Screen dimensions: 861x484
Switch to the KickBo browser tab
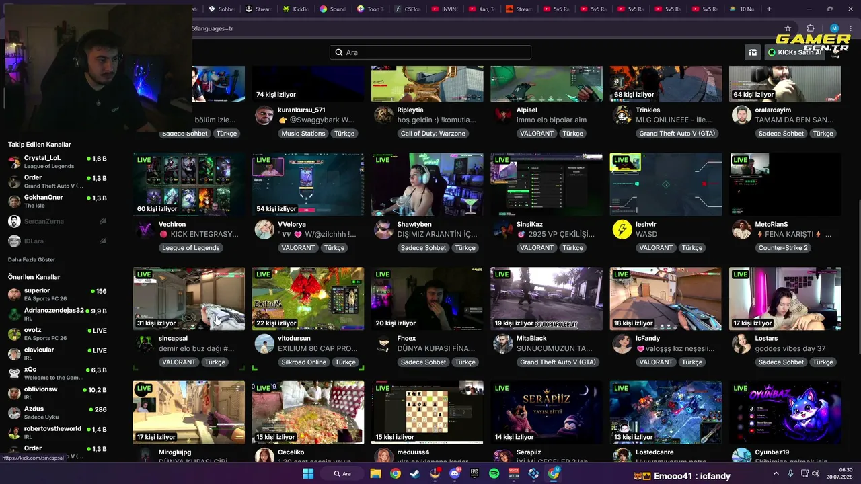[295, 9]
